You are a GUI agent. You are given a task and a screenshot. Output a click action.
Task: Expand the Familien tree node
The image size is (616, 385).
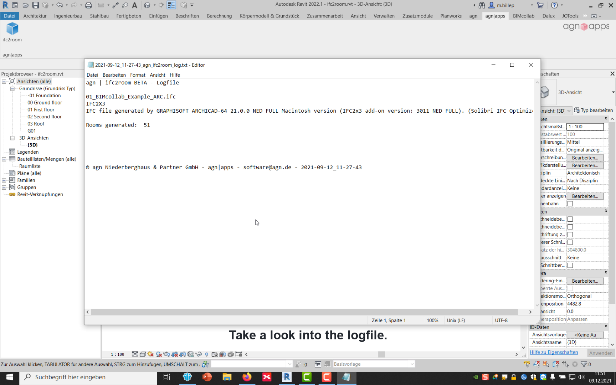click(4, 180)
